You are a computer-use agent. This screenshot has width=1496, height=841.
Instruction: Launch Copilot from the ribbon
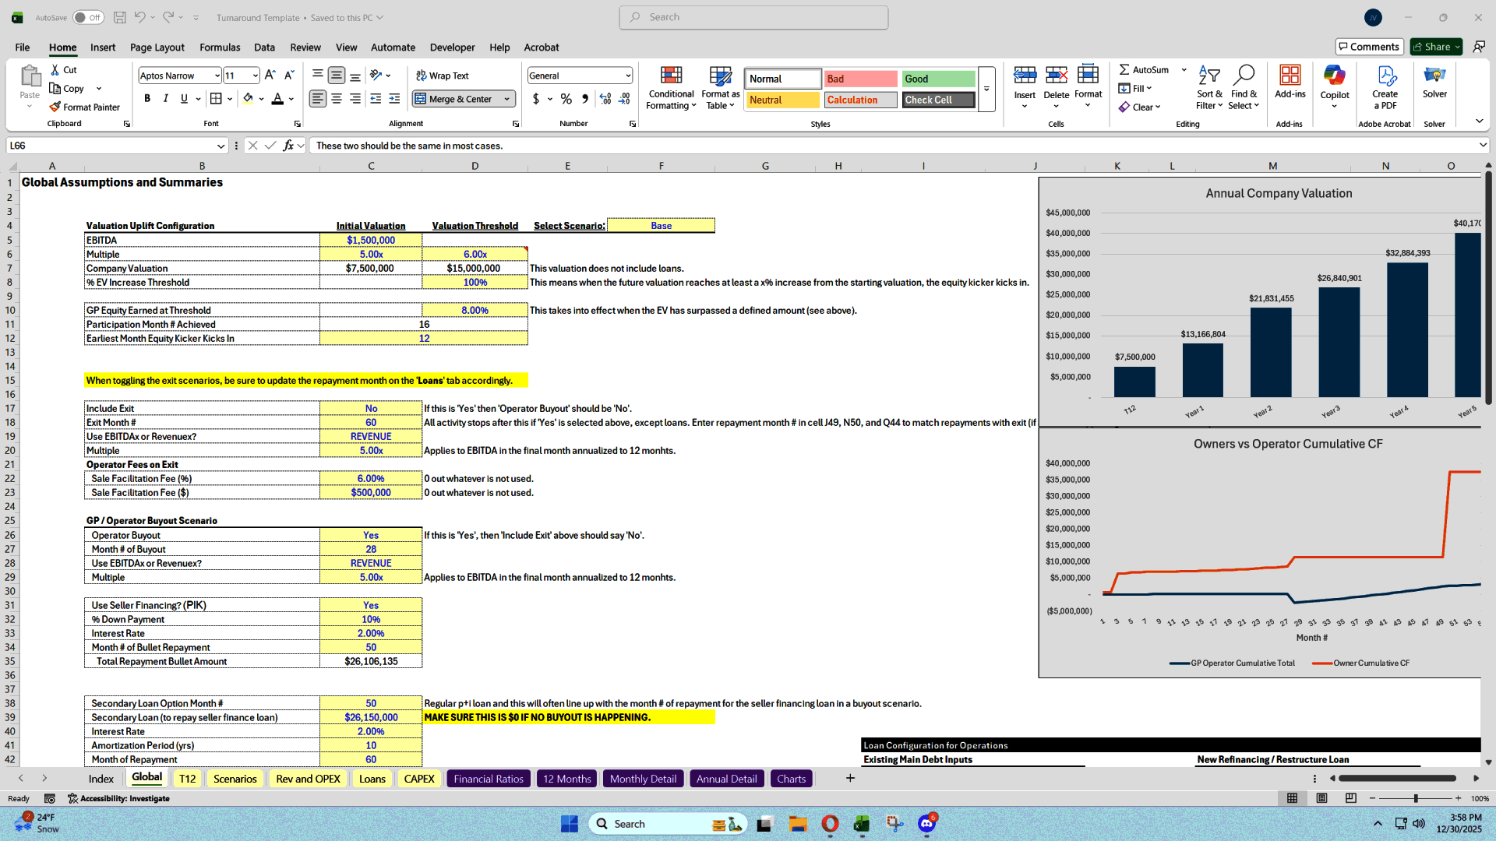[1335, 87]
